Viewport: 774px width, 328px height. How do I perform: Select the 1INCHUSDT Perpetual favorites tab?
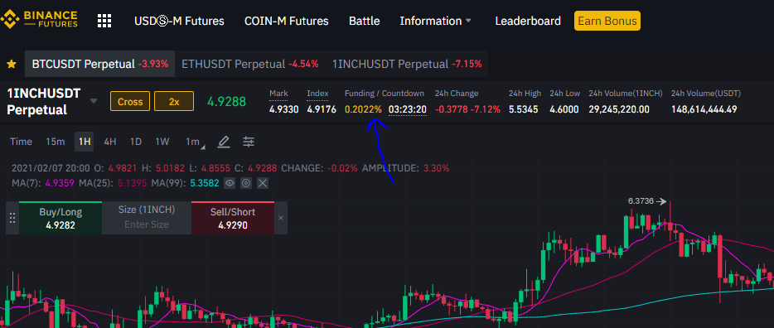[407, 64]
